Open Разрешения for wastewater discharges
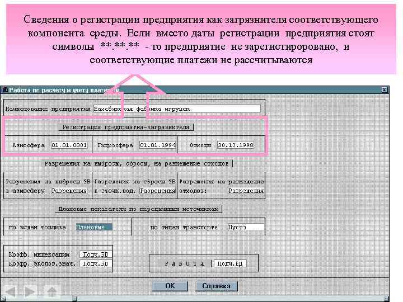 coord(157,191)
